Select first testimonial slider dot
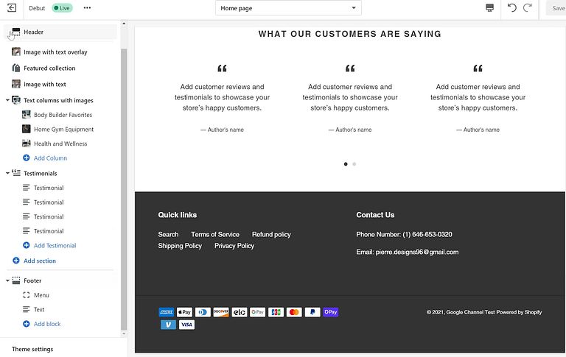566x357 pixels. point(346,164)
